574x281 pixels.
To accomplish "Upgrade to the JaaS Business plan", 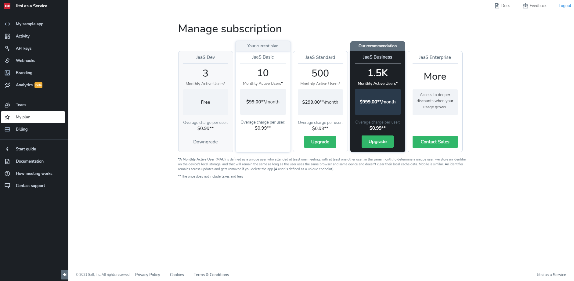I will click(377, 142).
